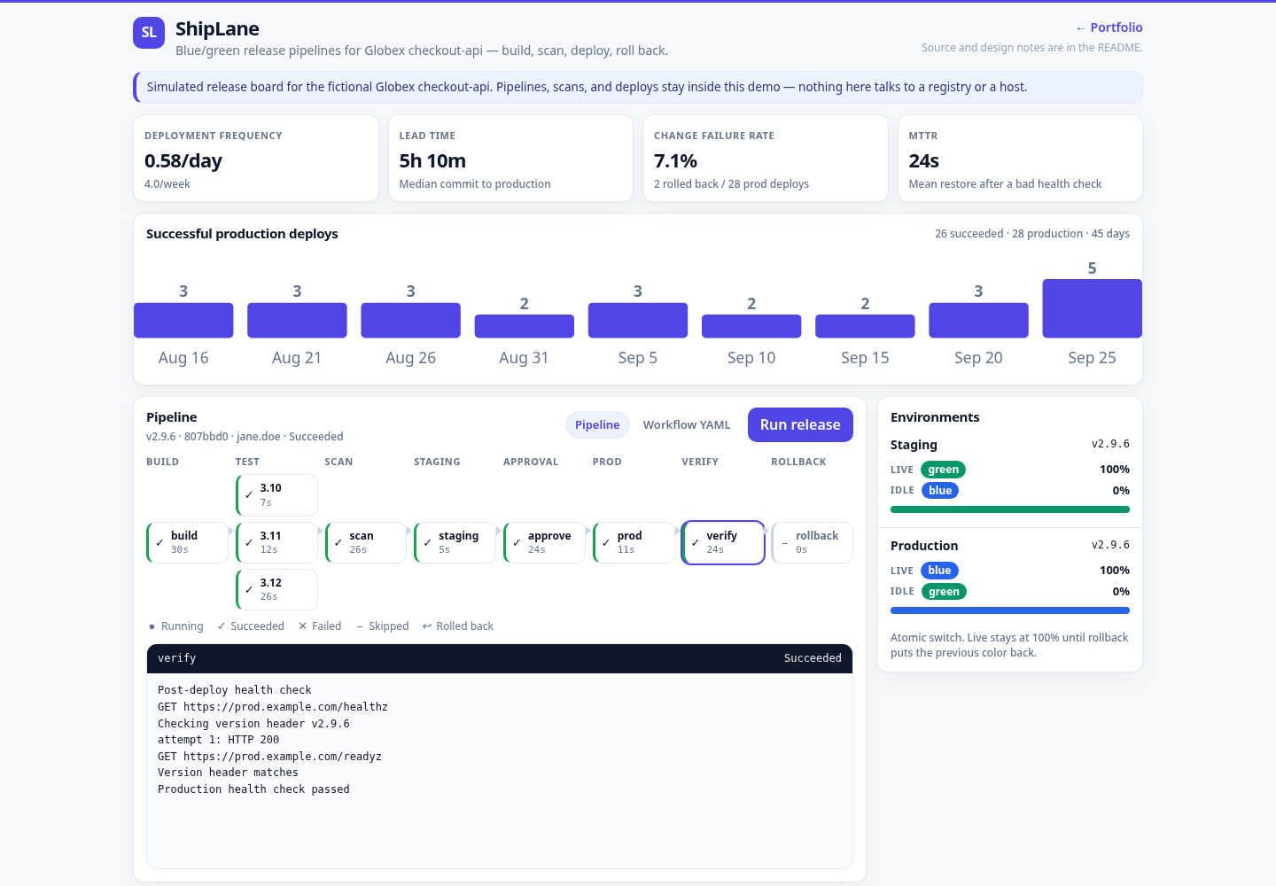Click the Staging idle blue badge
This screenshot has width=1276, height=886.
click(940, 491)
